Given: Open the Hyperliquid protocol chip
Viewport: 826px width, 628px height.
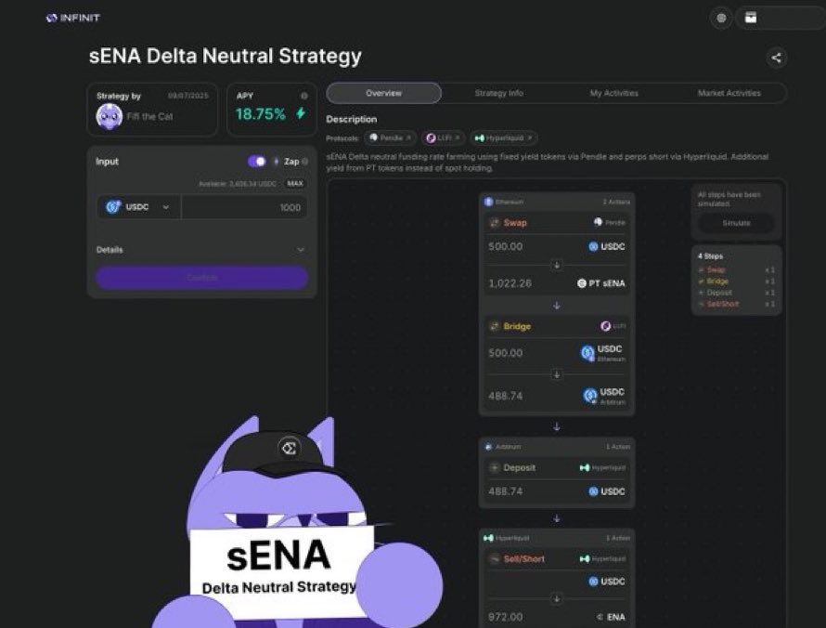Looking at the screenshot, I should point(504,138).
